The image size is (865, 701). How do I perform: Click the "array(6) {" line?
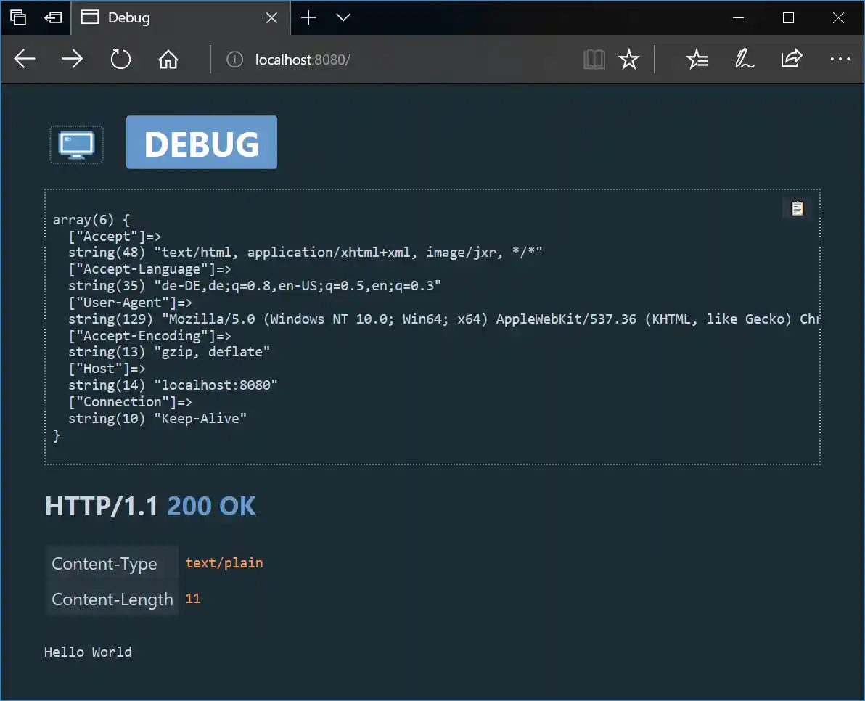pos(91,220)
